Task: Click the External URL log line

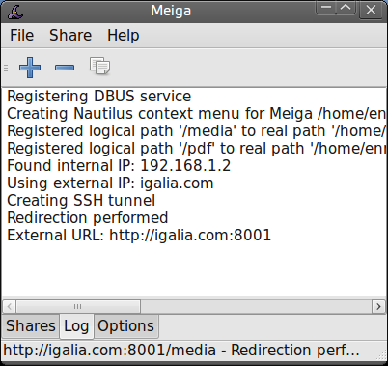Action: click(139, 236)
